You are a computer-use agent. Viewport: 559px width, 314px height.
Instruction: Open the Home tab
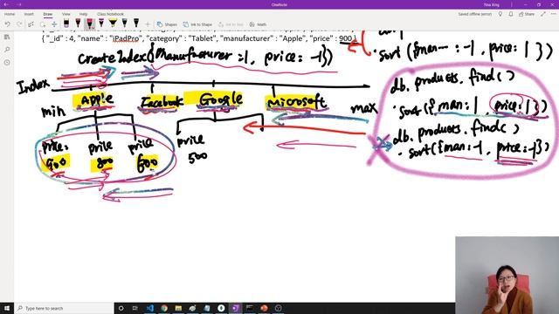pos(10,14)
